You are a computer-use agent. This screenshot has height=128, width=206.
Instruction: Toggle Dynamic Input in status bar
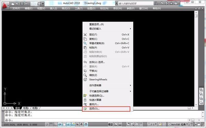pyautogui.click(x=77, y=124)
